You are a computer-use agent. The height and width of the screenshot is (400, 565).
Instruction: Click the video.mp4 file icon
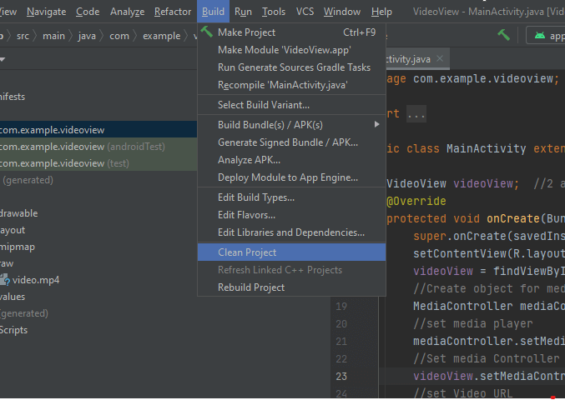click(4, 280)
